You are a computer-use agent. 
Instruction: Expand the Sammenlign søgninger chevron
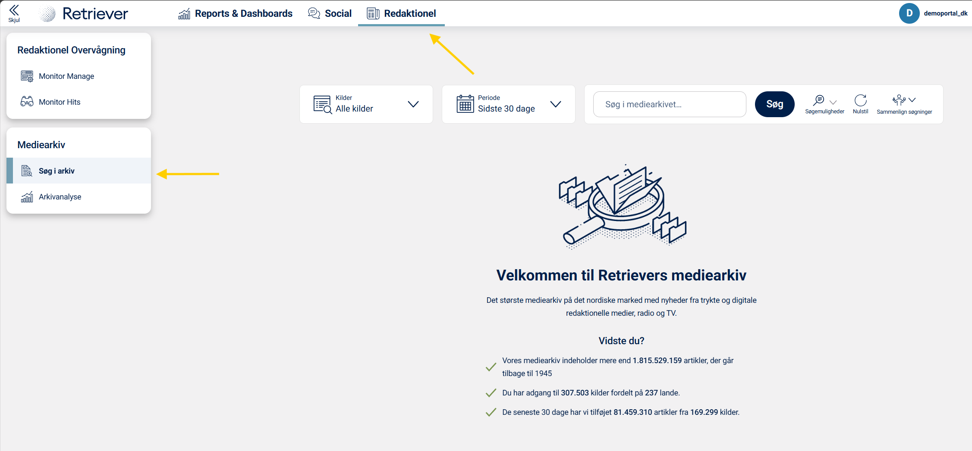pos(912,100)
